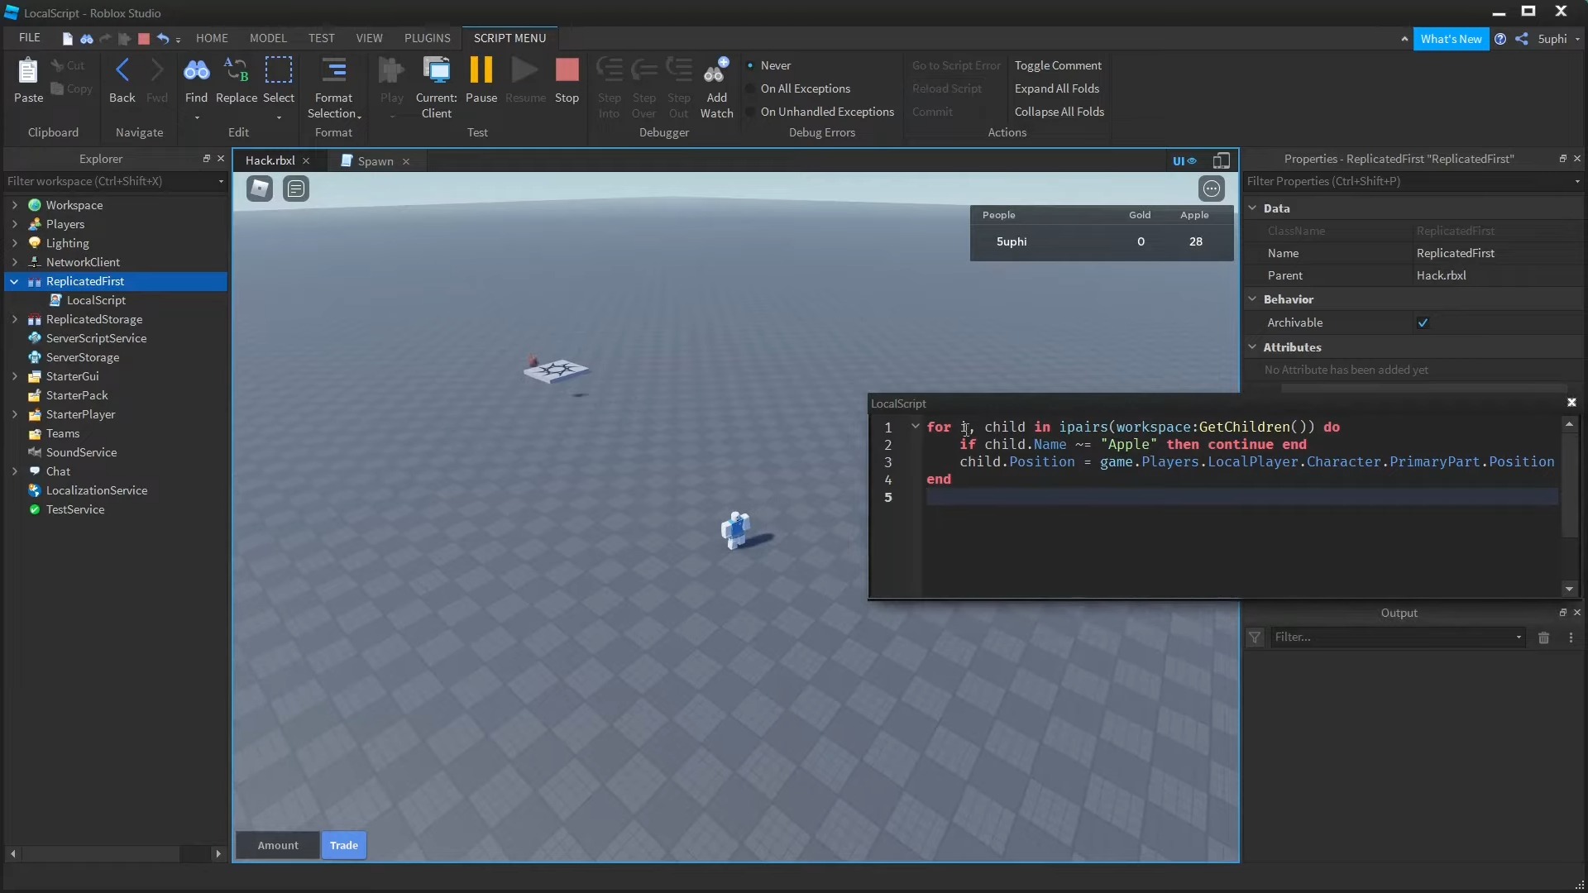Collapse the Behavior properties section

pos(1252,298)
